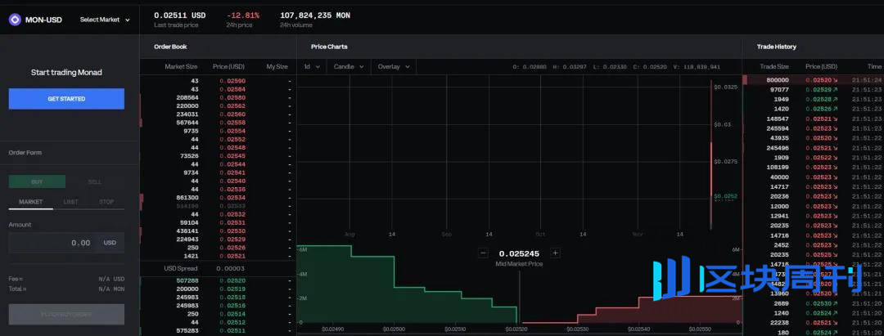Click the up arrow on the 0.02526 trade

tap(836, 109)
